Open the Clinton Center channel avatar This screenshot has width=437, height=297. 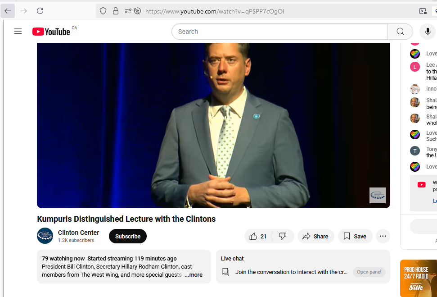point(45,236)
